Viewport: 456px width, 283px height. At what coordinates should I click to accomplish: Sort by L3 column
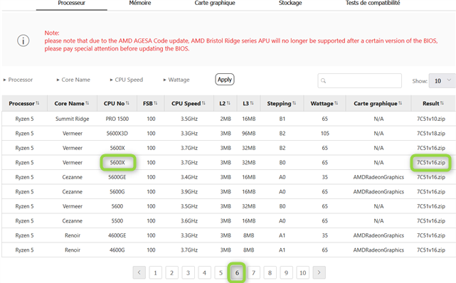pyautogui.click(x=248, y=103)
